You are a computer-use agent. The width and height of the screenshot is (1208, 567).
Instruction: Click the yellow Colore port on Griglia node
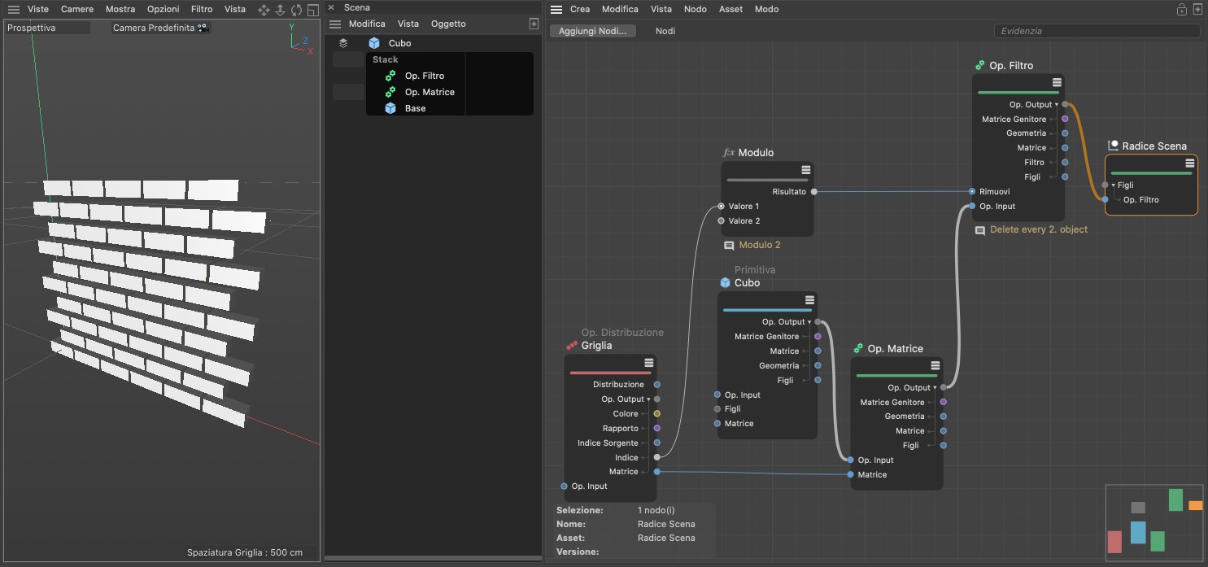(x=657, y=414)
